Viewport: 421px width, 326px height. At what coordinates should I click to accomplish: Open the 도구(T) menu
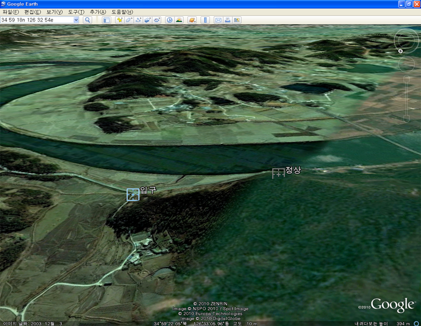tap(76, 12)
